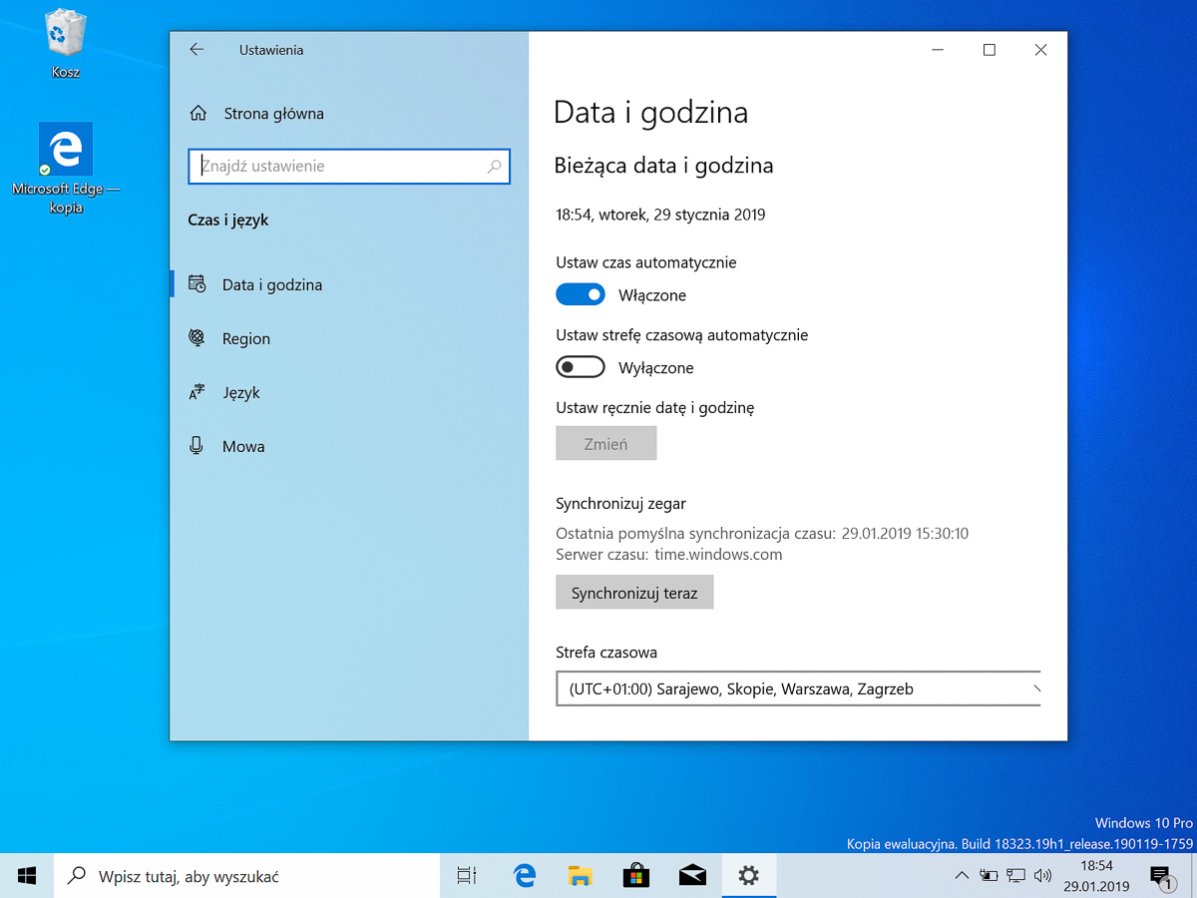Show hidden tray icons chevron
Image resolution: width=1197 pixels, height=898 pixels.
coord(962,876)
